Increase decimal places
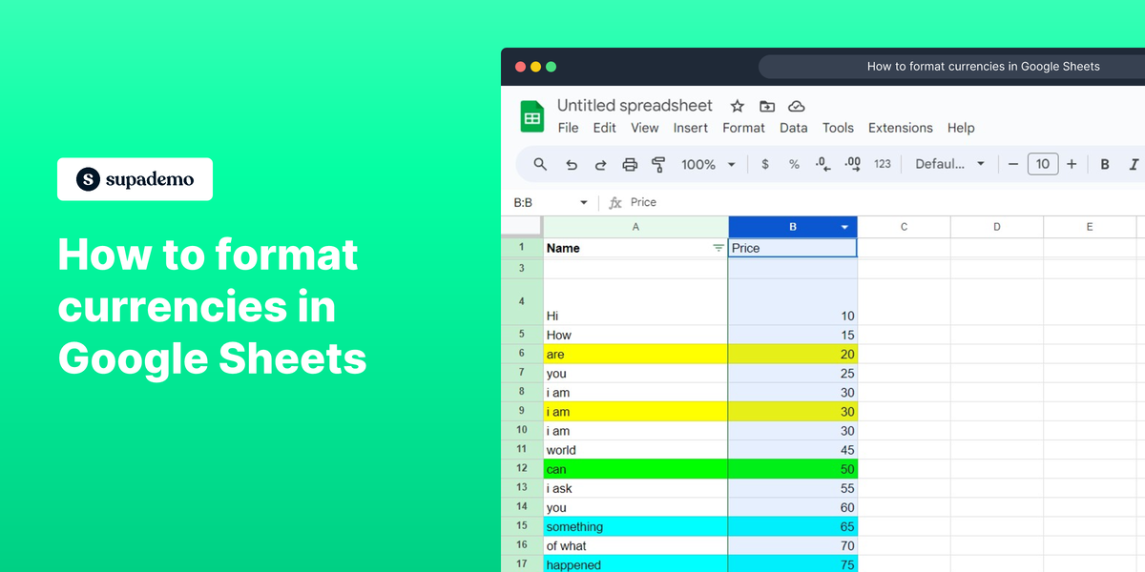The height and width of the screenshot is (572, 1145). [851, 164]
